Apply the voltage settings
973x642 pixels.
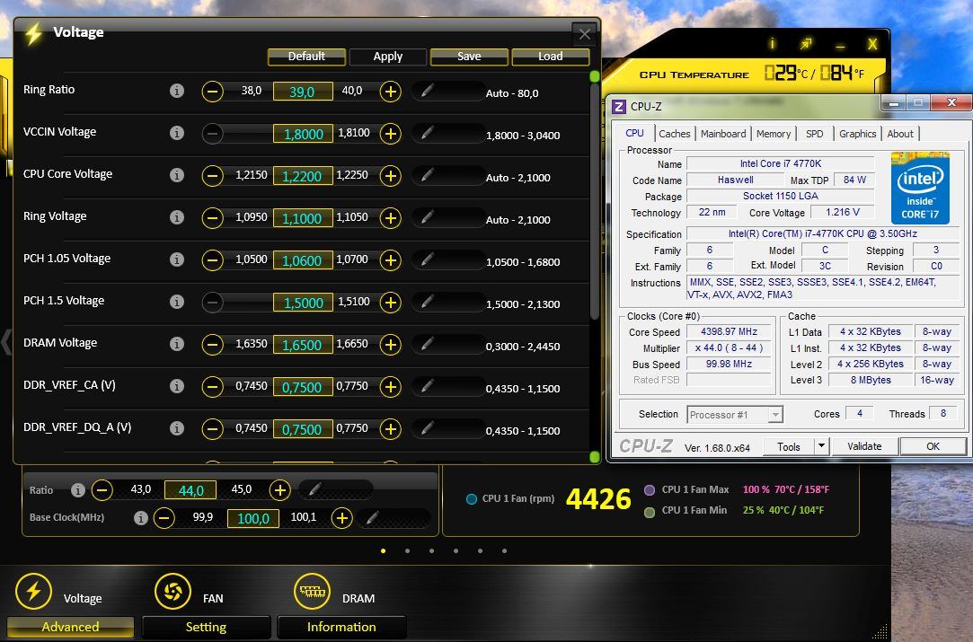pos(388,57)
